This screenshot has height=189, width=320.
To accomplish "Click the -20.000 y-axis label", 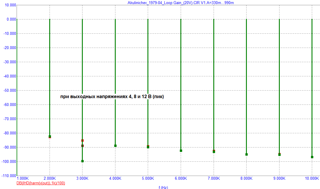I will coord(10,48).
